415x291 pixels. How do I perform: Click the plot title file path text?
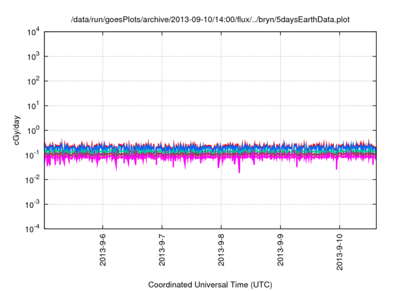coord(210,19)
